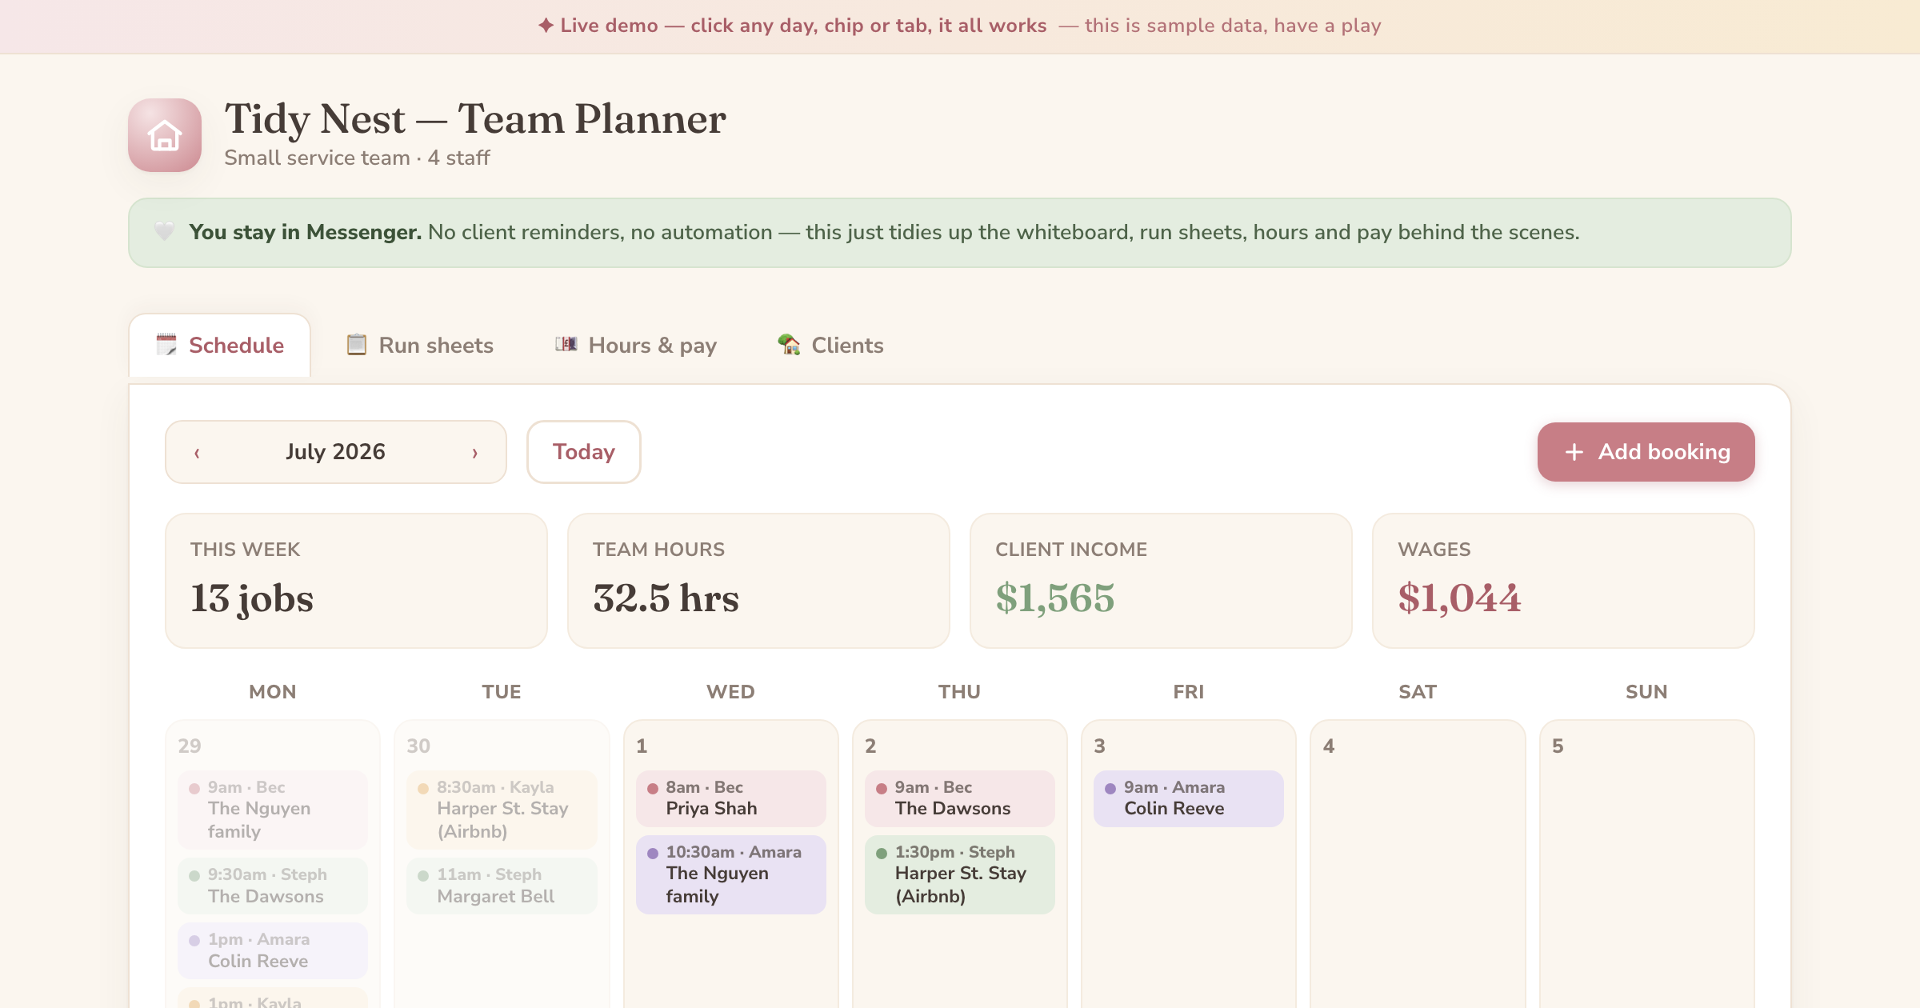This screenshot has height=1008, width=1920.
Task: Click the purple dot on Colin Reeve Friday chip
Action: [1110, 788]
